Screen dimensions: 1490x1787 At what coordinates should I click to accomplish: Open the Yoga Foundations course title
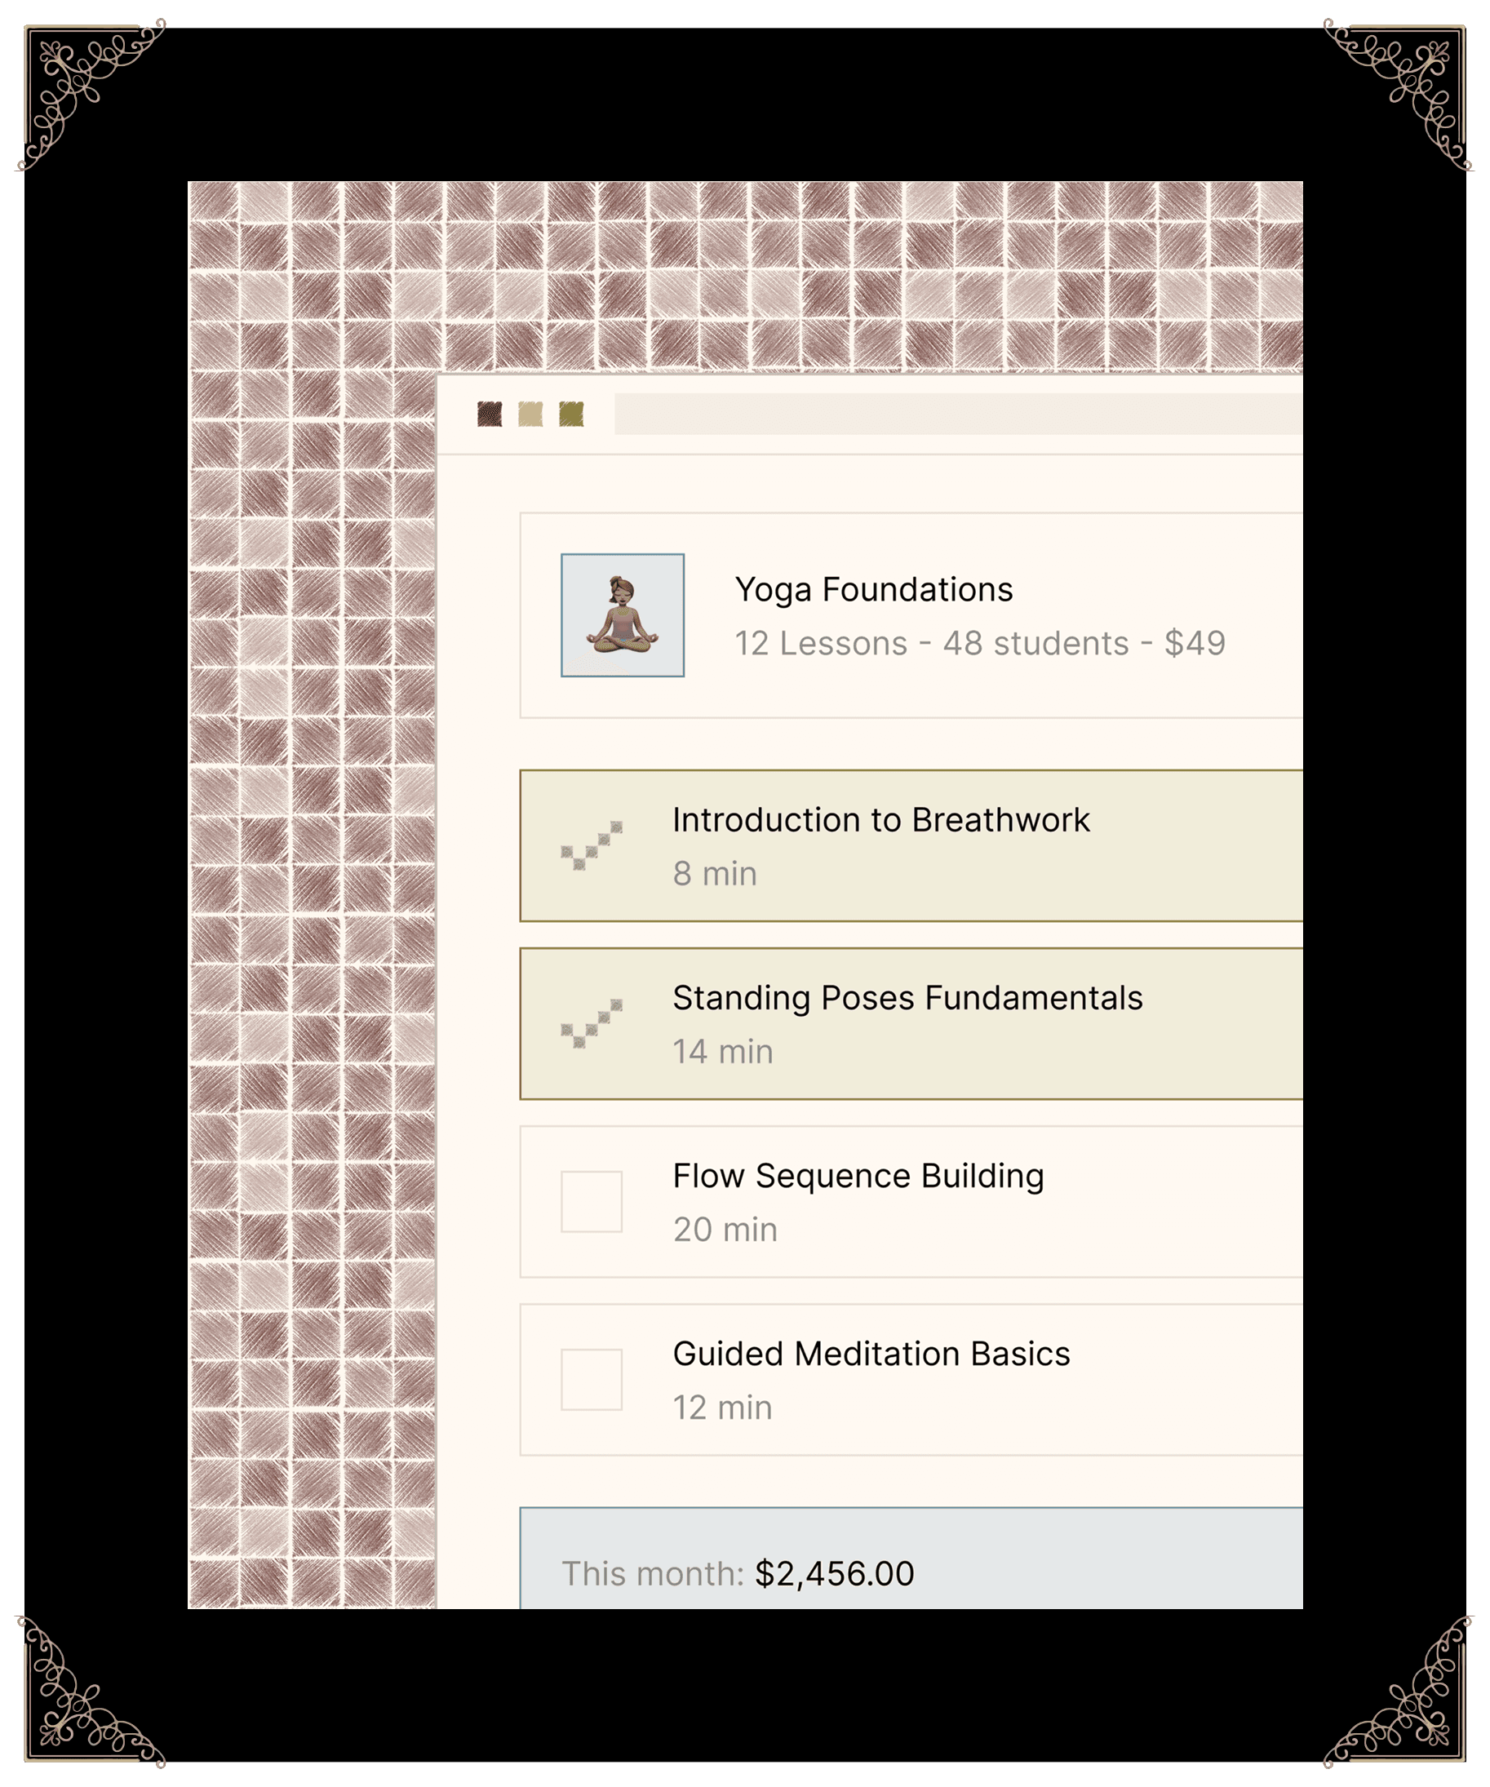click(x=873, y=590)
